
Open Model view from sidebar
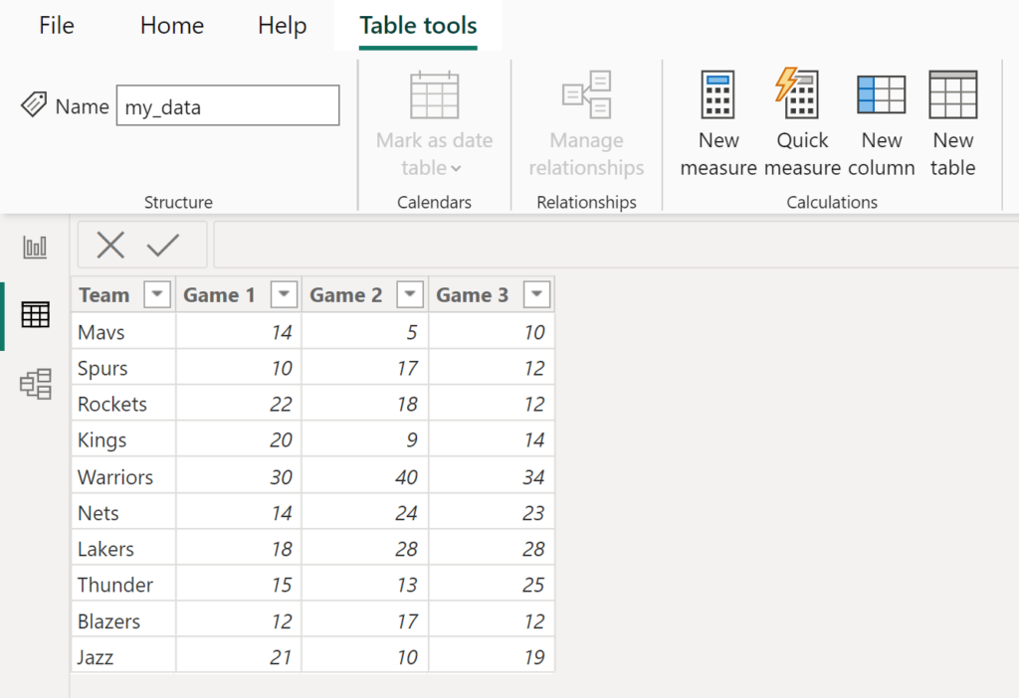click(x=36, y=383)
